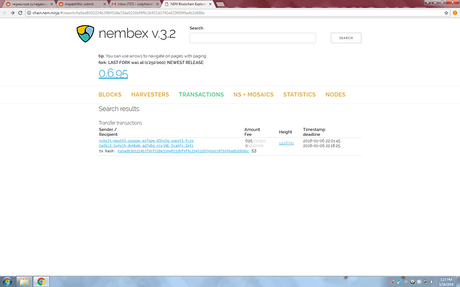460x287 pixels.
Task: Open Windows Explorer from the taskbar
Action: click(24, 282)
